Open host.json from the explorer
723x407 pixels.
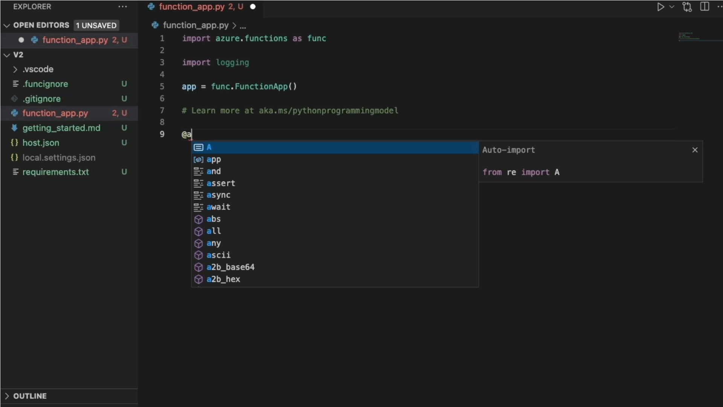[x=41, y=143]
